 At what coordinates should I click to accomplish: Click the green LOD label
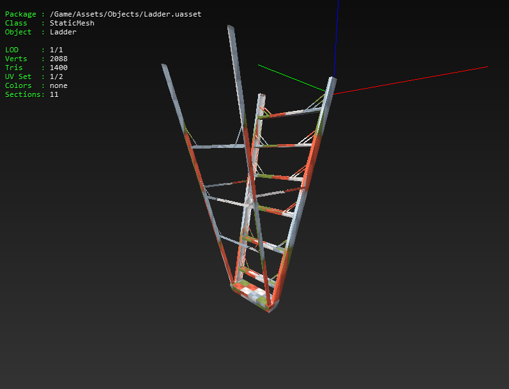[x=11, y=50]
